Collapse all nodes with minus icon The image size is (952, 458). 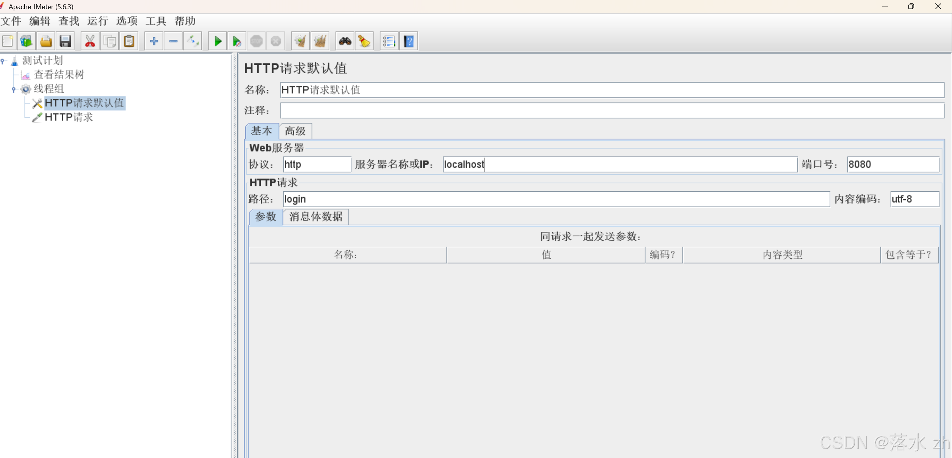click(173, 41)
